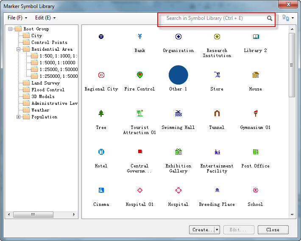This screenshot has width=301, height=241.
Task: Click the tree panel horizontal scrollbar
Action: click(x=42, y=215)
